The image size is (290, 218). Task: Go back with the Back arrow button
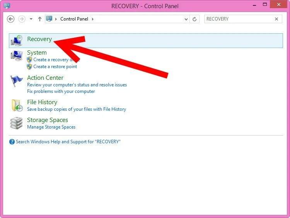click(10, 19)
